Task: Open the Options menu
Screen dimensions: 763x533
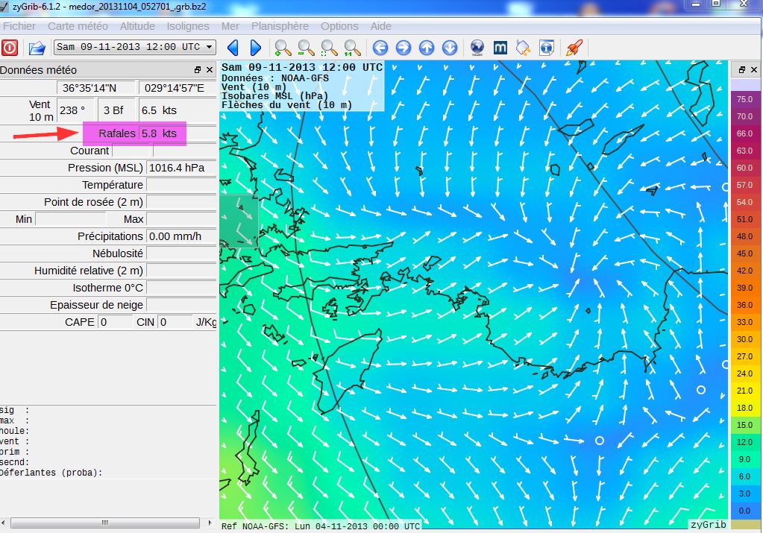Action: 339,26
